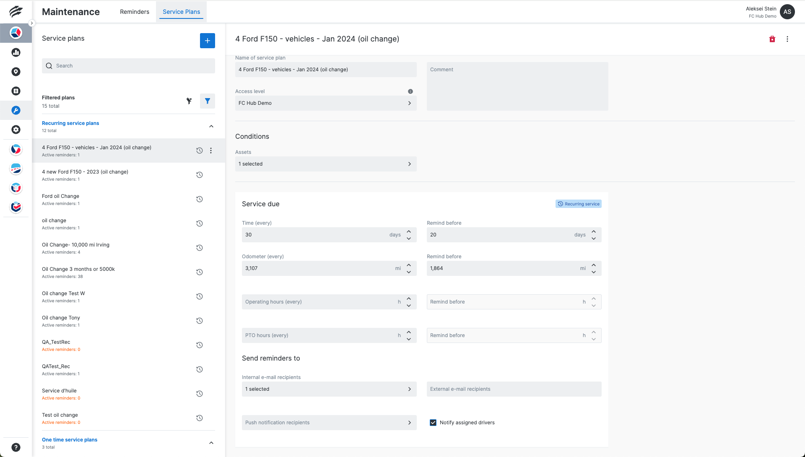Open more options for 4 Ford F150 row
Screen dimensions: 805x457
(211, 151)
